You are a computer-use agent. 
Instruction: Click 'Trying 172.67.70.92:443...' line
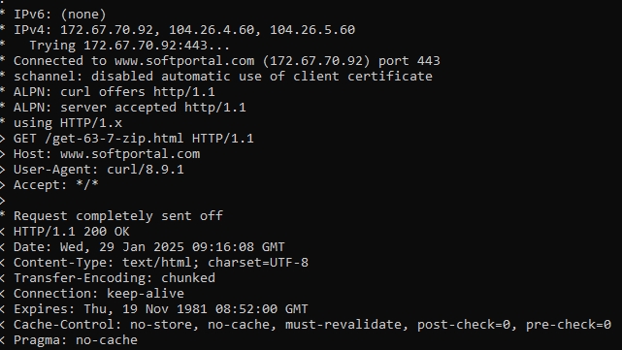pos(130,46)
